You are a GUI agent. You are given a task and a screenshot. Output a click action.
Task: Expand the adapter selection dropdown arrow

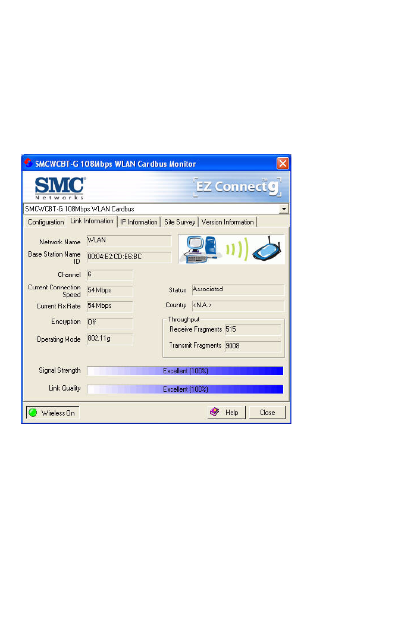click(x=284, y=209)
